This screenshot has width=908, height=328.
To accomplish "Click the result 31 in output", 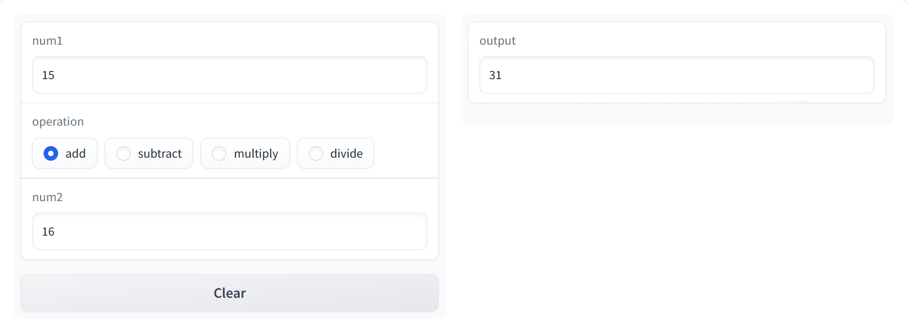I will (x=495, y=76).
